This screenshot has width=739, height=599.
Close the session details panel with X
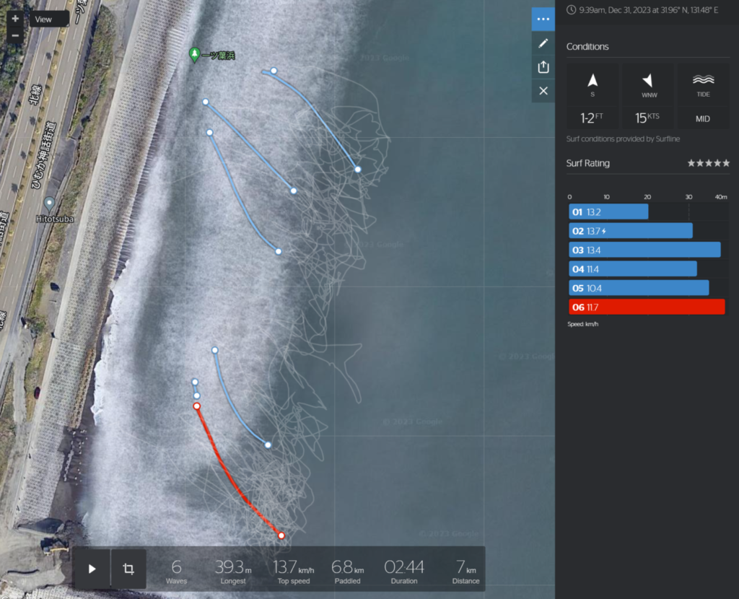[543, 91]
